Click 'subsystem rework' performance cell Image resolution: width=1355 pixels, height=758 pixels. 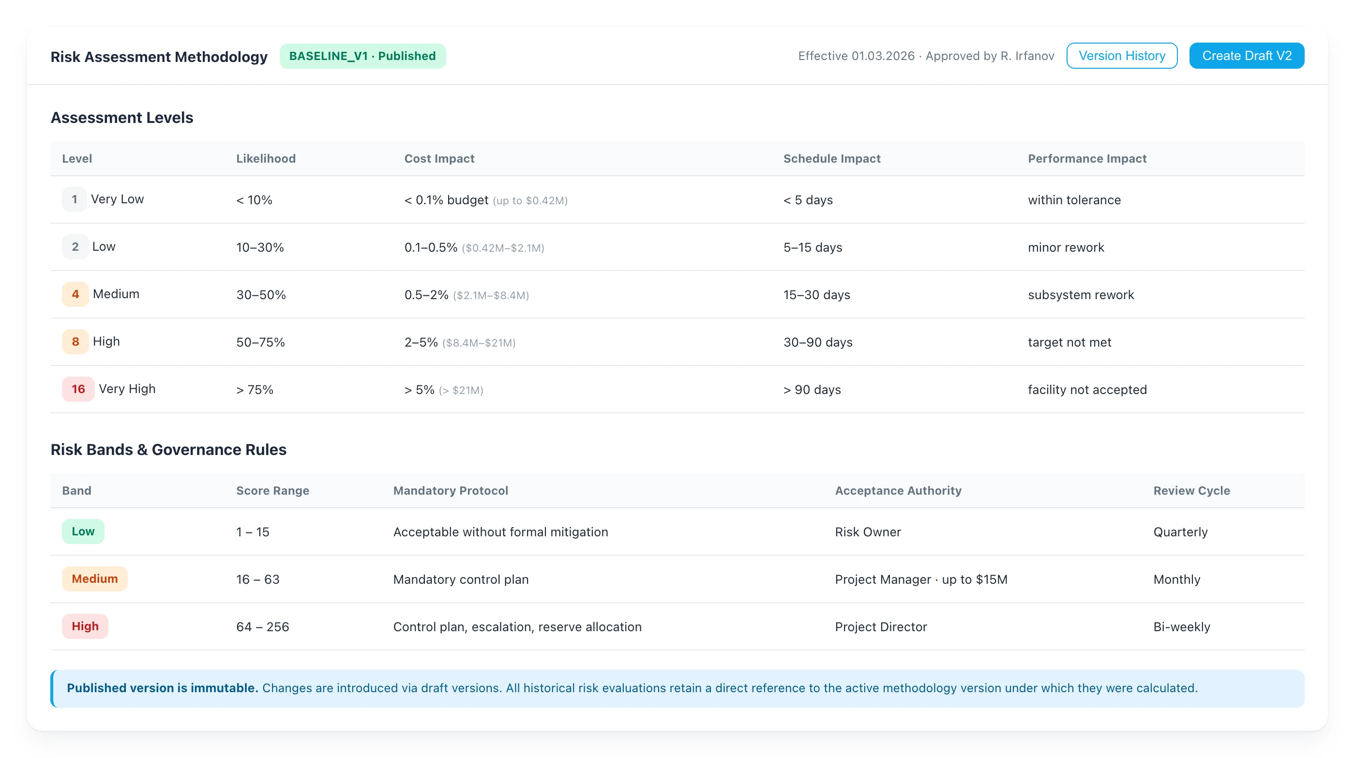pos(1081,295)
